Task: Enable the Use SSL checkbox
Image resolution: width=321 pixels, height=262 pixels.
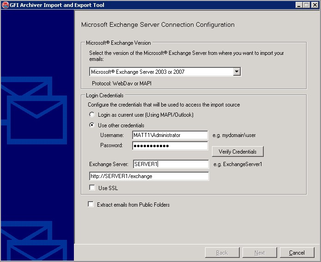Action: (x=92, y=188)
